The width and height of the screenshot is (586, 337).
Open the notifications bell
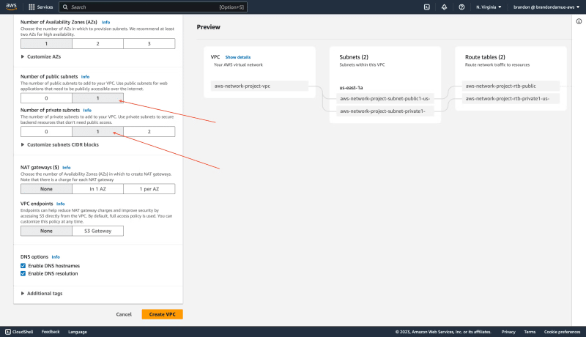pos(444,7)
